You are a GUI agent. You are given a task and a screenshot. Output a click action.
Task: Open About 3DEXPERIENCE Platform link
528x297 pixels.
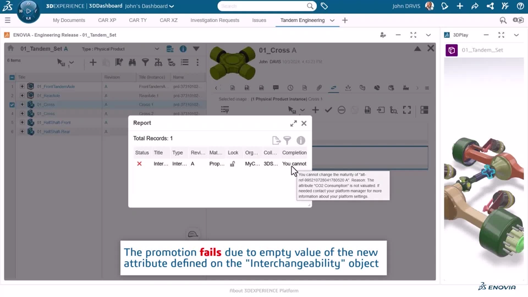point(264,290)
